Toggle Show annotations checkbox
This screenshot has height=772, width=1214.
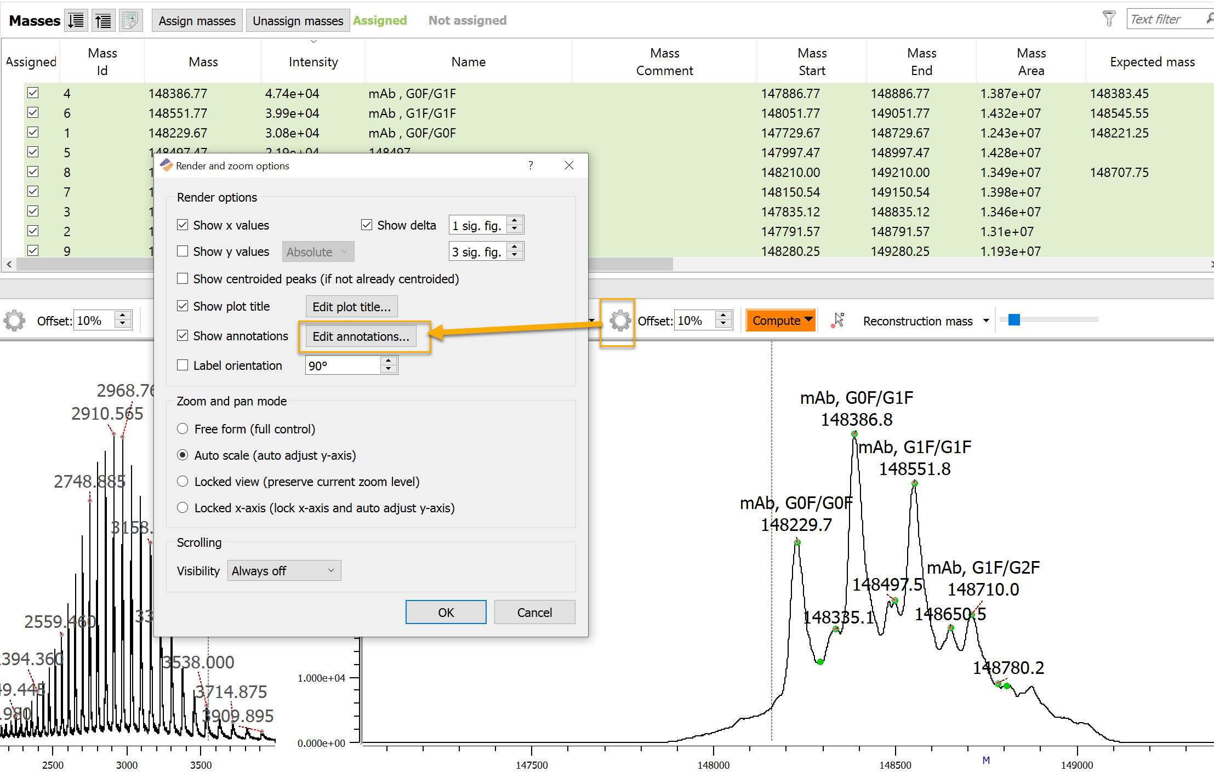(x=183, y=336)
